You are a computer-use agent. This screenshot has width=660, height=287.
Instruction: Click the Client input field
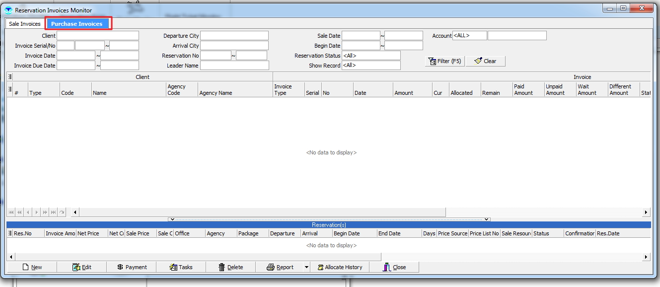(x=98, y=36)
